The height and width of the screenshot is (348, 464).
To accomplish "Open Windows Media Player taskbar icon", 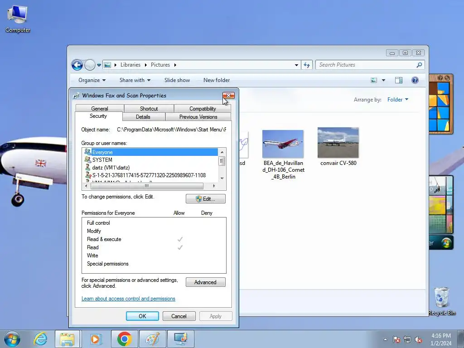I will pyautogui.click(x=96, y=339).
